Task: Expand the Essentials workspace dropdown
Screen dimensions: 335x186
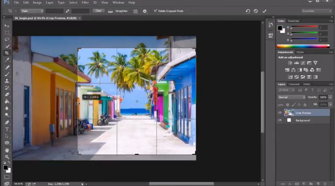Action: [x=316, y=11]
